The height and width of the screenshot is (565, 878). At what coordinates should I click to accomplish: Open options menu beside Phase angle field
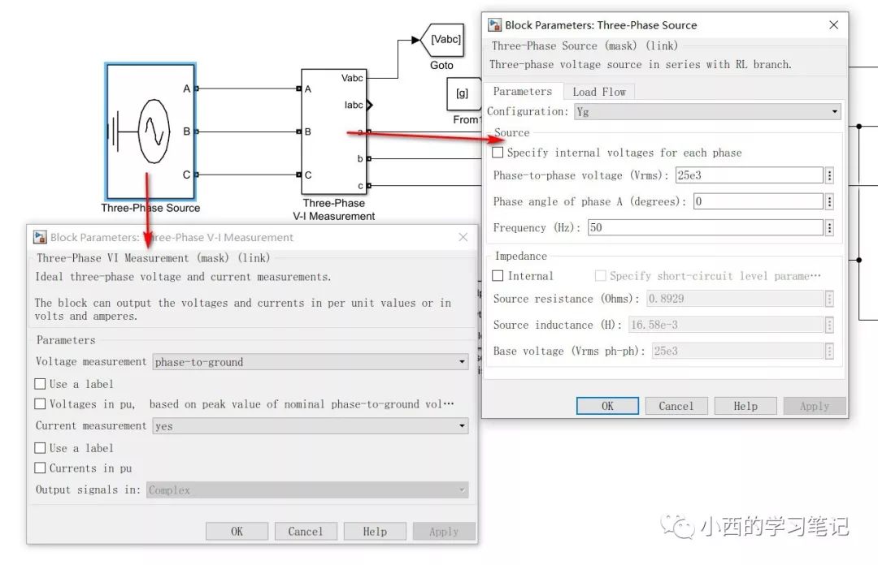point(830,201)
